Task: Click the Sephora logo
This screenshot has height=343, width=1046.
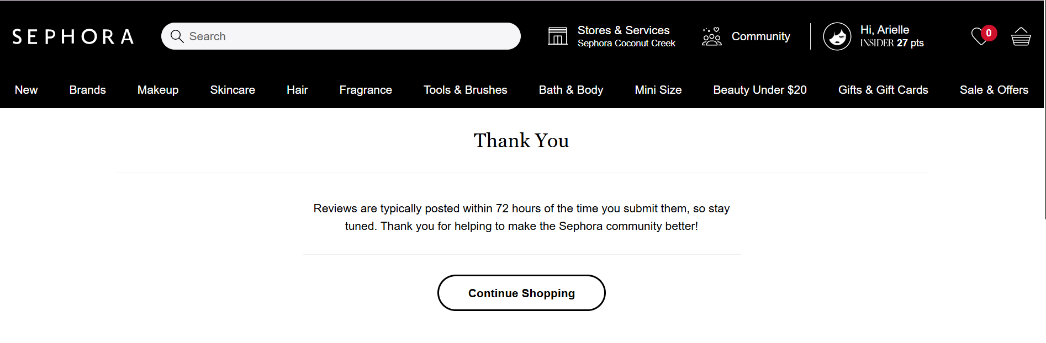Action: pos(73,36)
